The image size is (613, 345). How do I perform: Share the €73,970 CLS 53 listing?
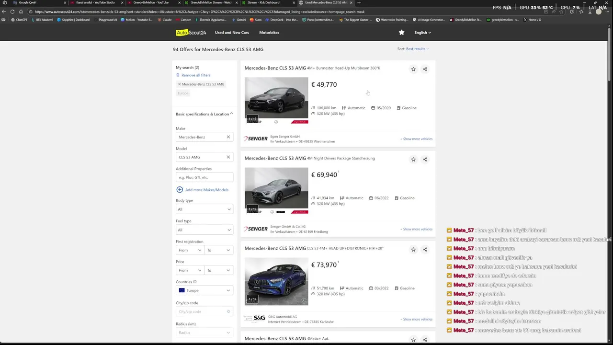click(x=425, y=249)
